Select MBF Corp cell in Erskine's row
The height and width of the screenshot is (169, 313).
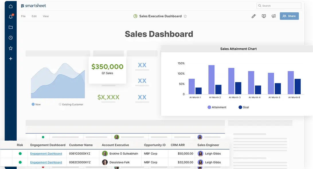click(x=155, y=154)
